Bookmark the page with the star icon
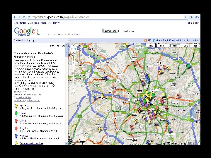The height and width of the screenshot is (158, 211). point(29,17)
